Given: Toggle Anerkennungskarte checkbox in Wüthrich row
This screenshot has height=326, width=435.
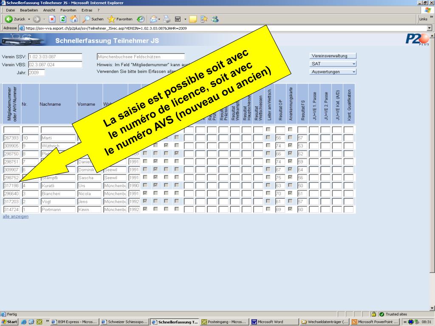Looking at the screenshot, I should [290, 145].
